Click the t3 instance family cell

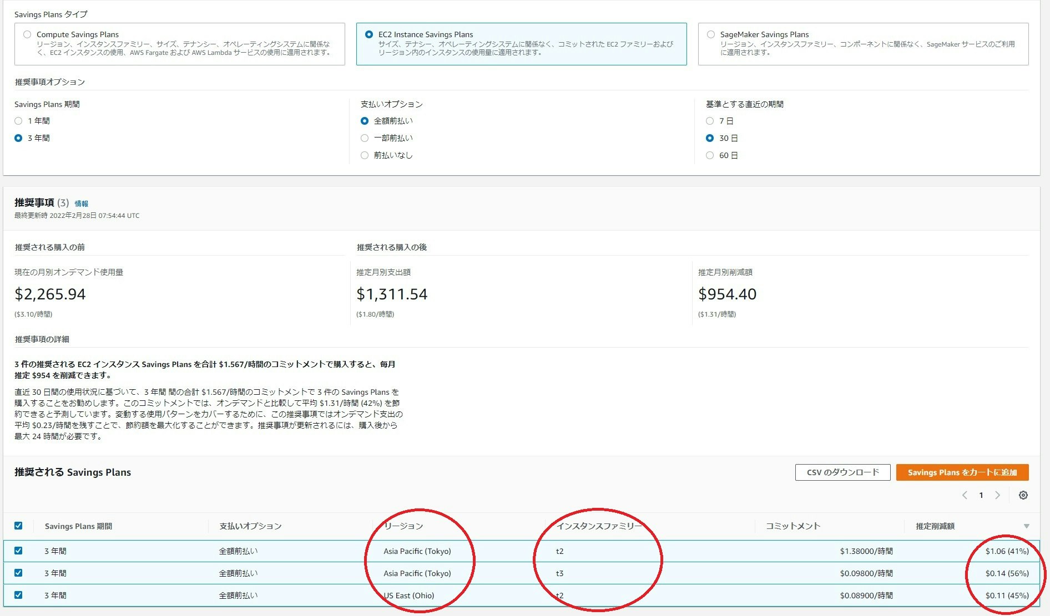559,573
